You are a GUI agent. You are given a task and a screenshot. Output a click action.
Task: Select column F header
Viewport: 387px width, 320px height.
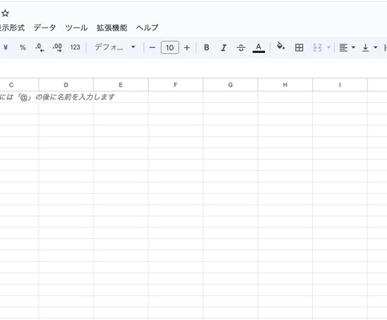176,85
